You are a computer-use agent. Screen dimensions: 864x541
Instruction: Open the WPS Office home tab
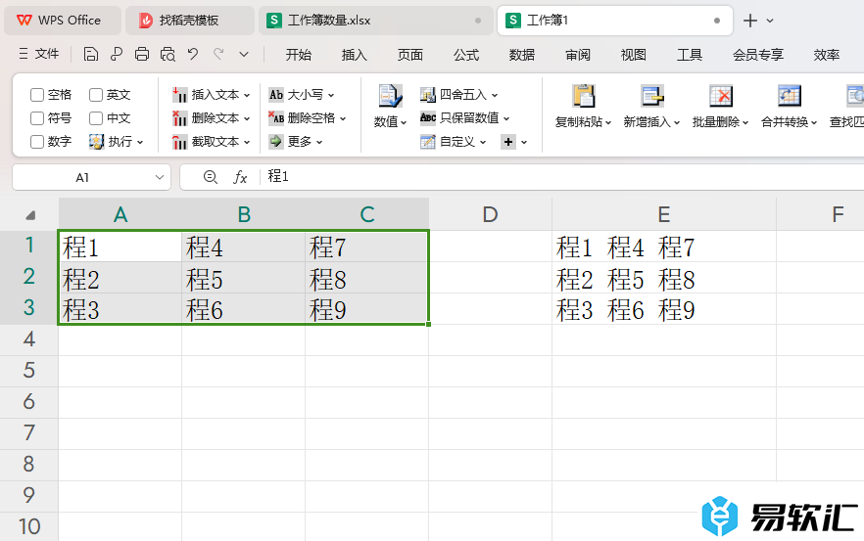click(x=63, y=21)
